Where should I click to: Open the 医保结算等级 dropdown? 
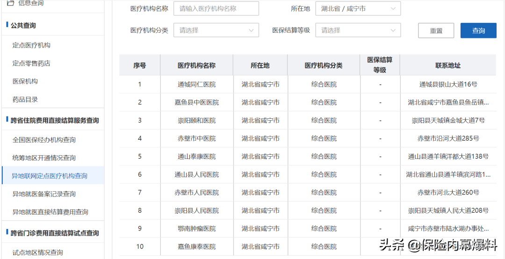click(358, 30)
